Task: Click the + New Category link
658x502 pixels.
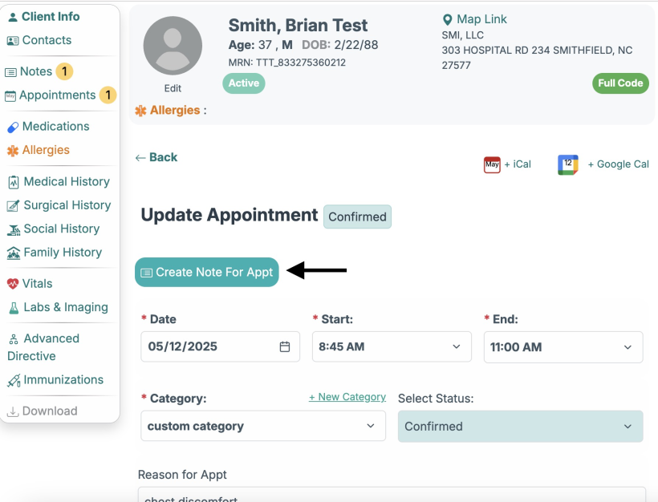Action: coord(347,397)
